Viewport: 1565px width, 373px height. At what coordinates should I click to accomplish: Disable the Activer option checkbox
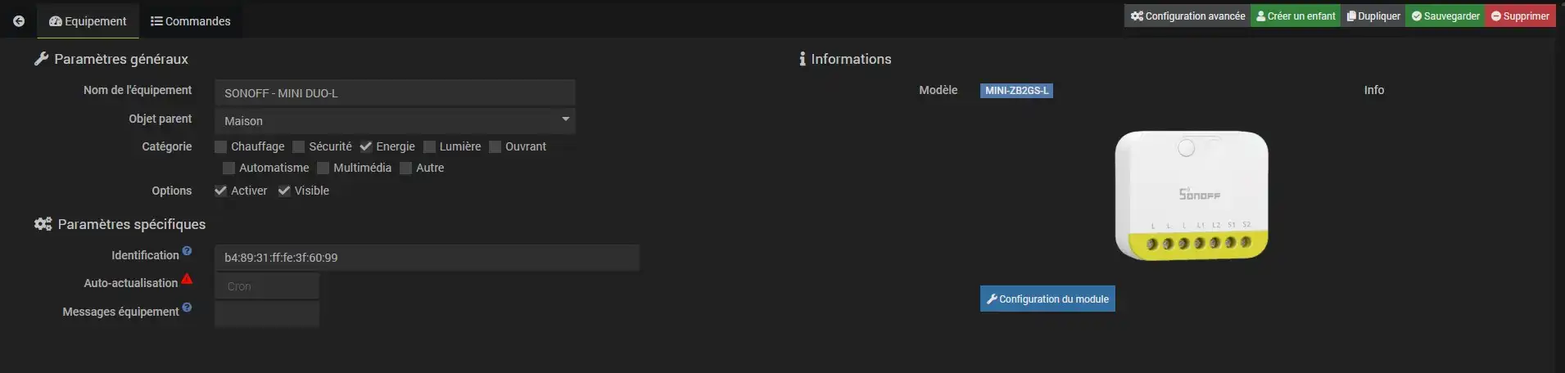[x=221, y=191]
